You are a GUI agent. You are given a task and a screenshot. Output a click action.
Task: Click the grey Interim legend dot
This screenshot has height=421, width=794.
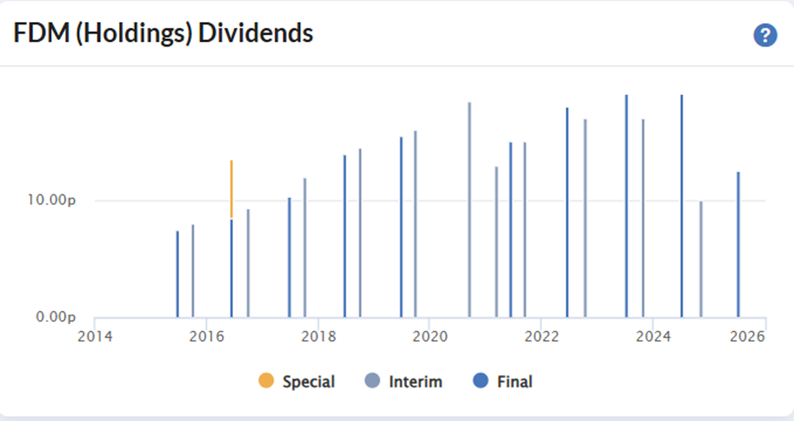point(373,380)
